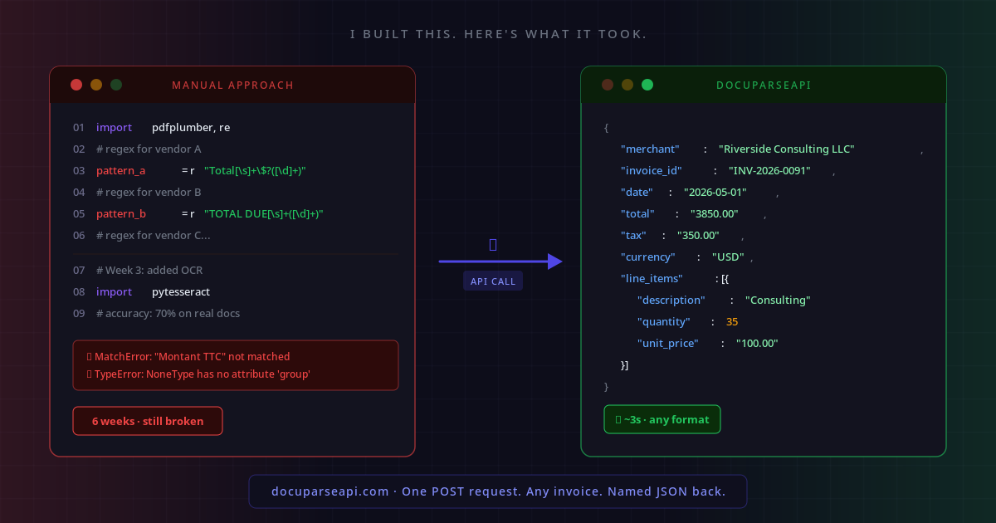The image size is (996, 523).
Task: Click the "invoice_id" JSON key
Action: 652,171
